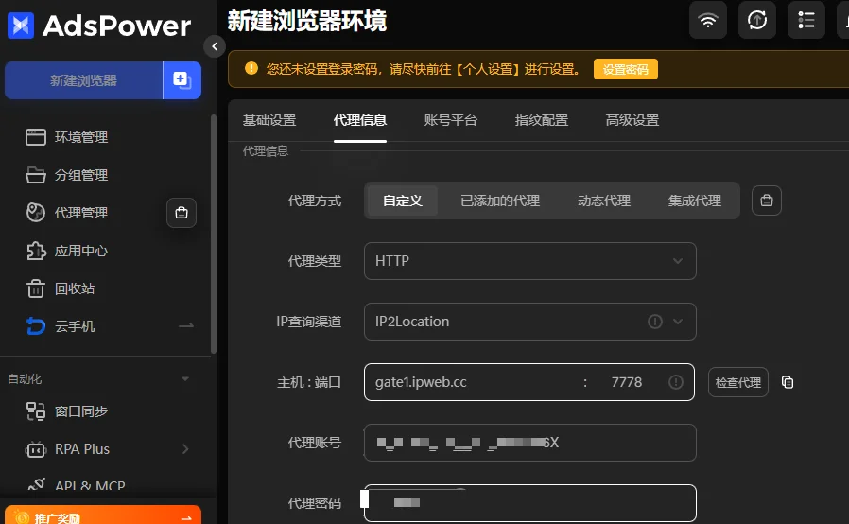Open 回收站 in the sidebar
Viewport: 849px width, 524px height.
click(x=74, y=288)
